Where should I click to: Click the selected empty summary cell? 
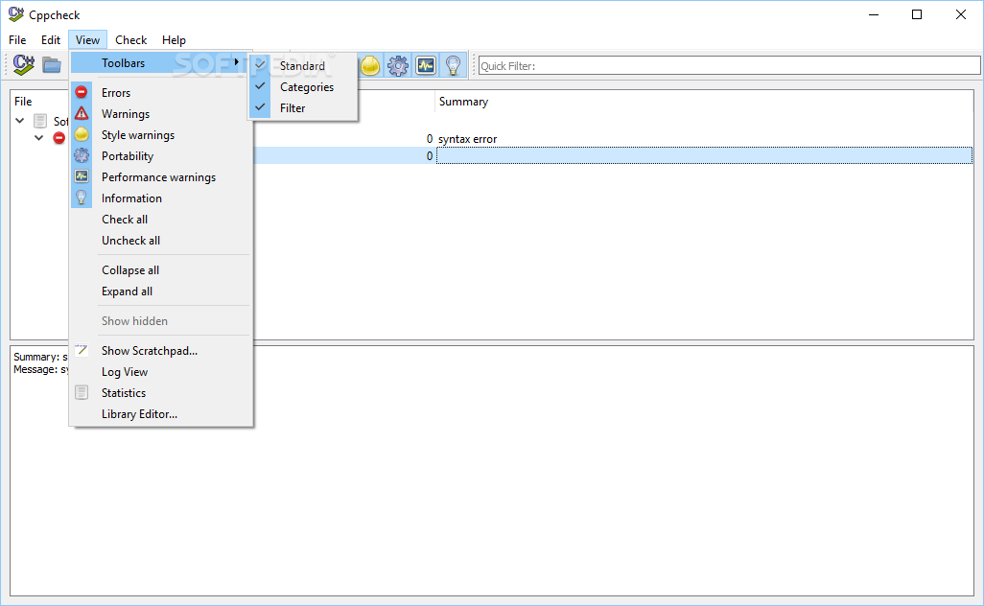(x=704, y=155)
